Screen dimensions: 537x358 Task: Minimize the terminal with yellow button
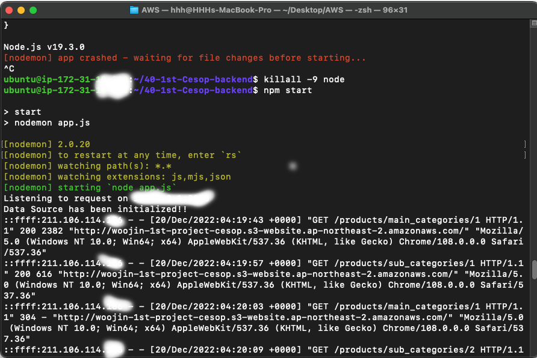click(21, 10)
